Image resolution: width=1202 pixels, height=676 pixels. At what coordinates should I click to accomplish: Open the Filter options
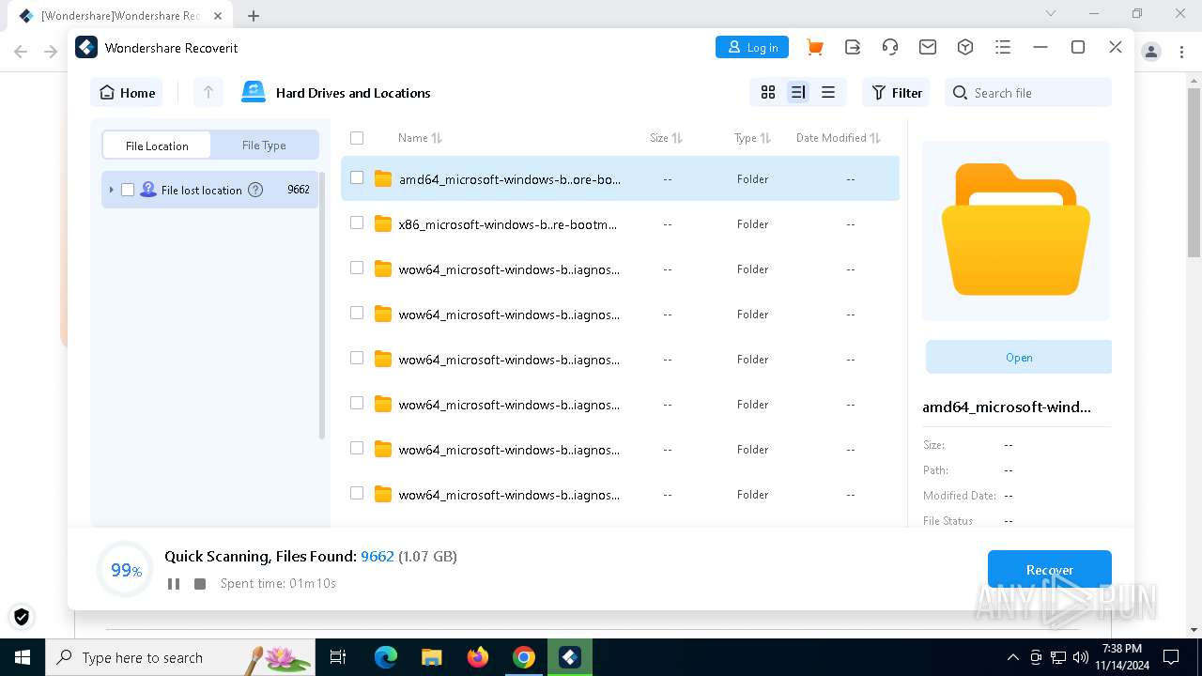click(896, 92)
